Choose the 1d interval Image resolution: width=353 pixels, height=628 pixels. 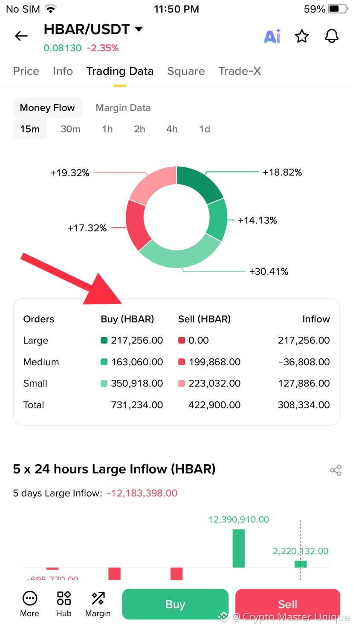(x=205, y=129)
